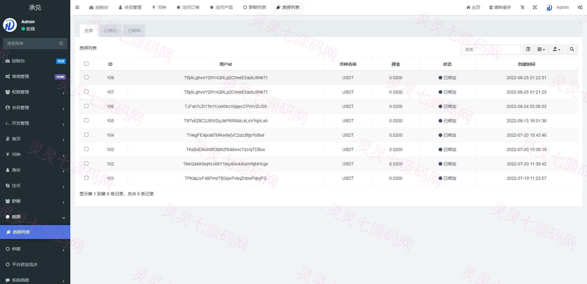Click the group icon beside sidebar 群聊
This screenshot has width=587, height=284.
[x=8, y=201]
